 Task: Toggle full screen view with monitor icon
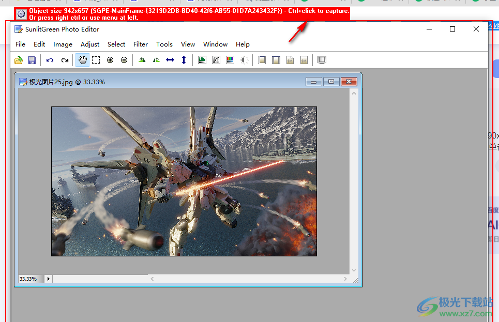coord(322,60)
